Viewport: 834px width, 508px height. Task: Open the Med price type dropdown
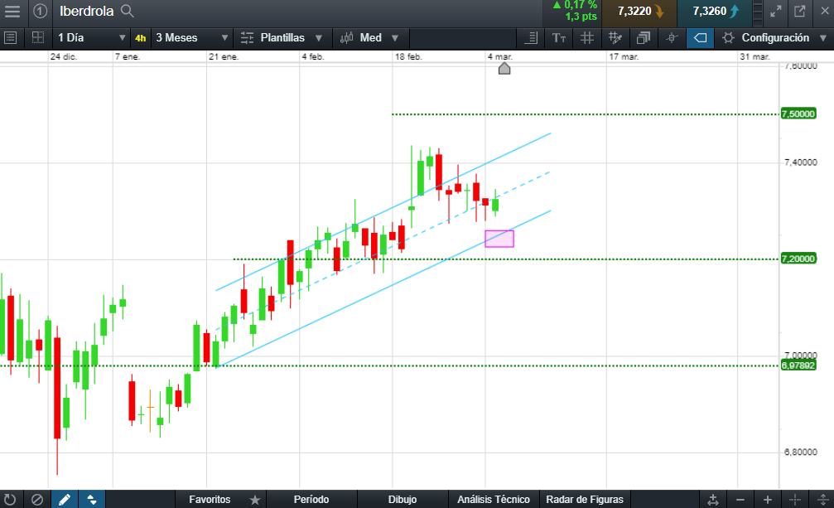[369, 38]
